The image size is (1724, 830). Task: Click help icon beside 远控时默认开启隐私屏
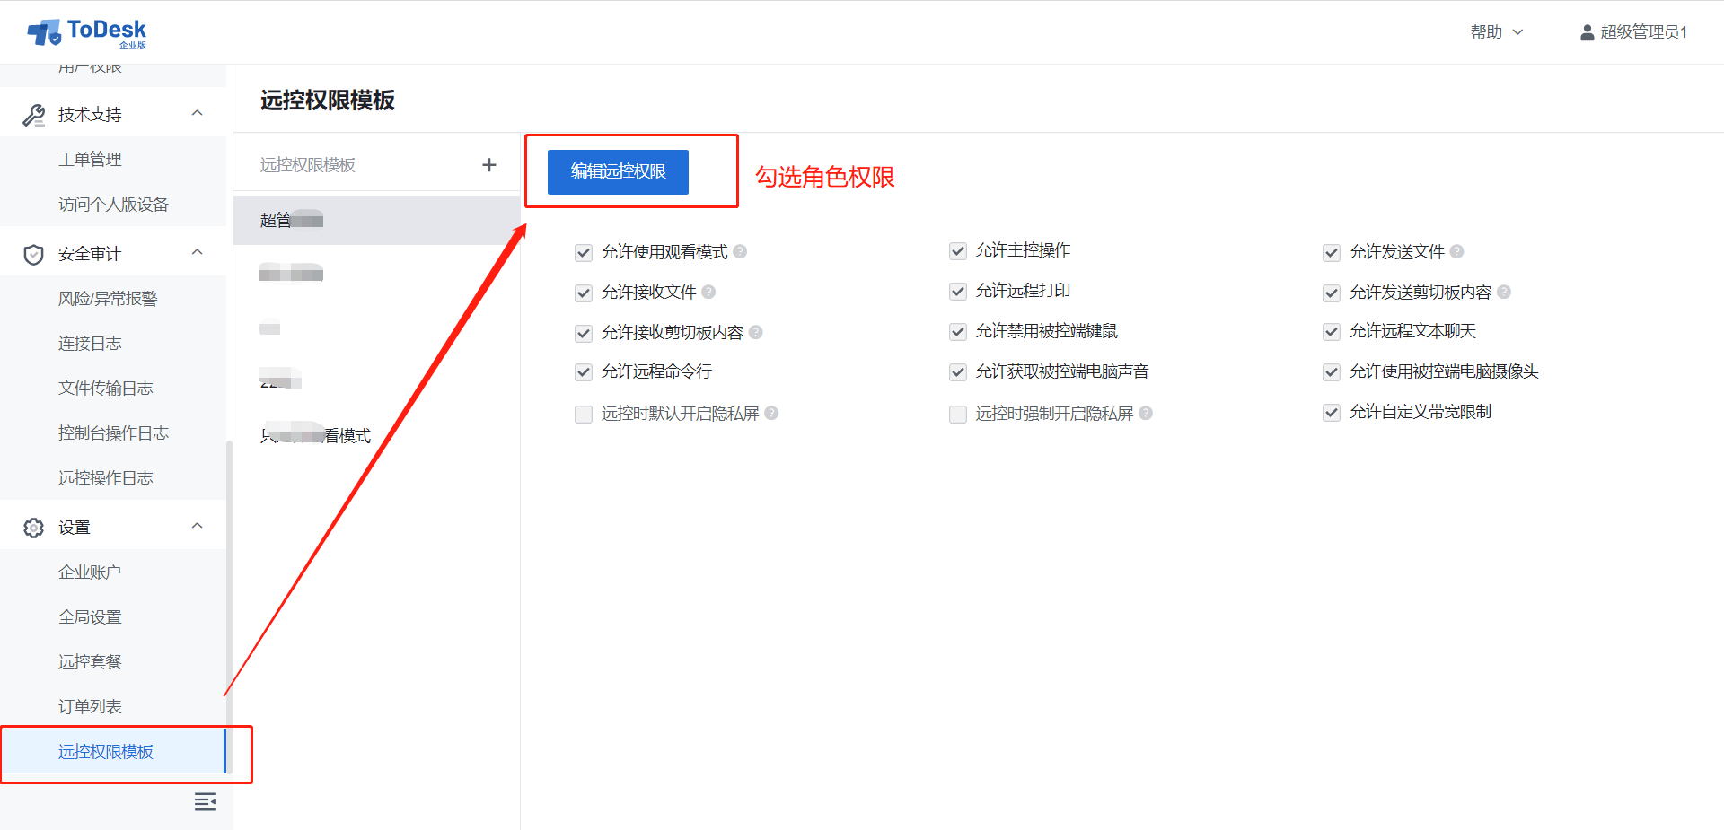(771, 413)
